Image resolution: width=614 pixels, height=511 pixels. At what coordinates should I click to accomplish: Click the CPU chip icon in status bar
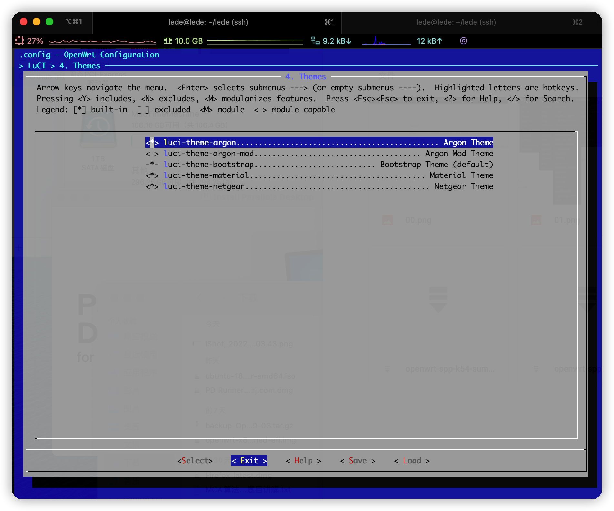click(20, 41)
